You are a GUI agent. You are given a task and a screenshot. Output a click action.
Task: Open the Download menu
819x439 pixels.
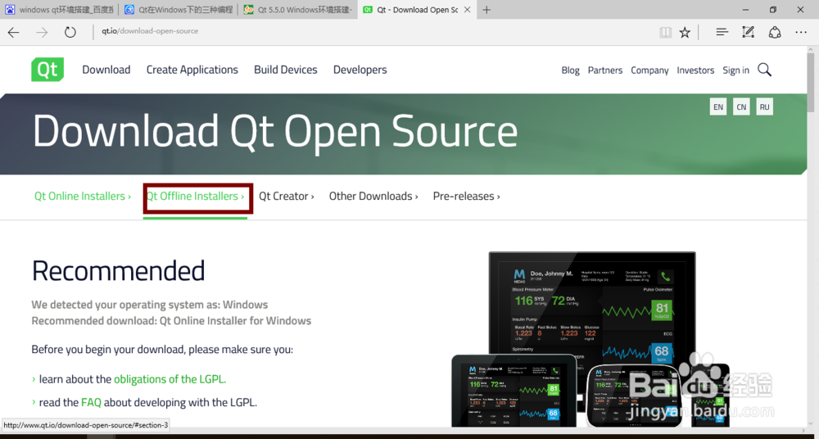coord(106,70)
